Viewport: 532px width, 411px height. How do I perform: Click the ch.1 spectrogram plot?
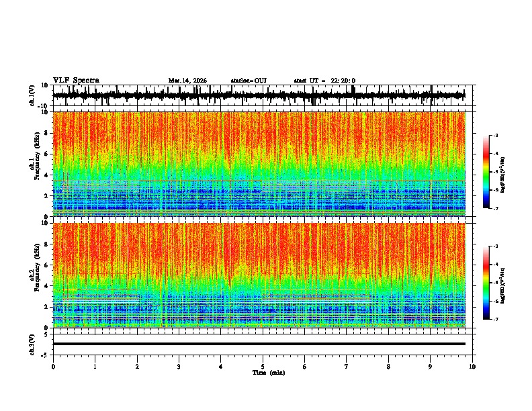(x=259, y=164)
